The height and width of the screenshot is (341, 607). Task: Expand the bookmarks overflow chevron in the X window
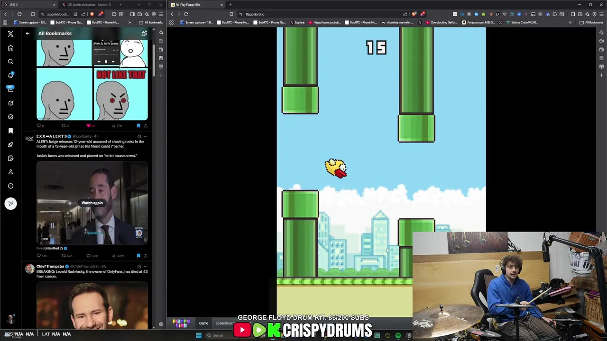point(129,22)
